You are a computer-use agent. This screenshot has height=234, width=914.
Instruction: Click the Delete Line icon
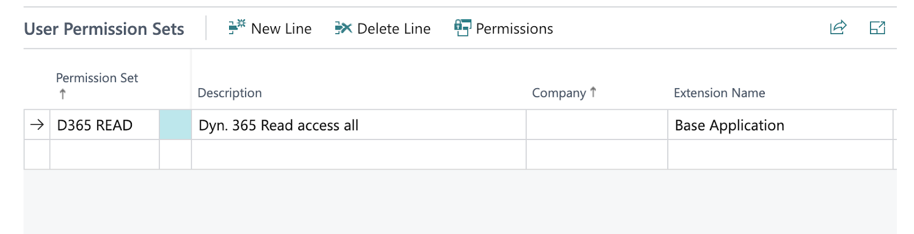coord(343,28)
